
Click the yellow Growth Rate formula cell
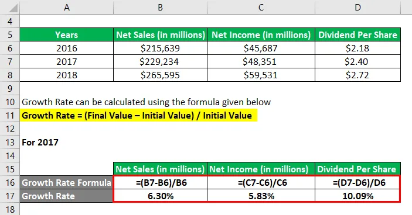click(x=139, y=115)
